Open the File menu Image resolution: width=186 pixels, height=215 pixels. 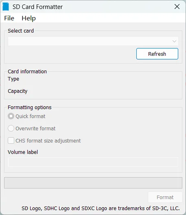(9, 18)
